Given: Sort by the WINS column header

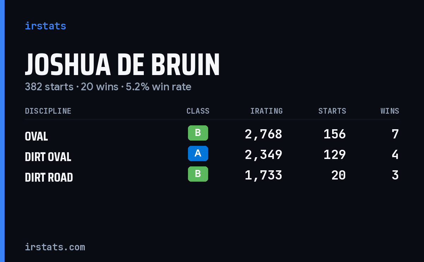Looking at the screenshot, I should [x=390, y=111].
